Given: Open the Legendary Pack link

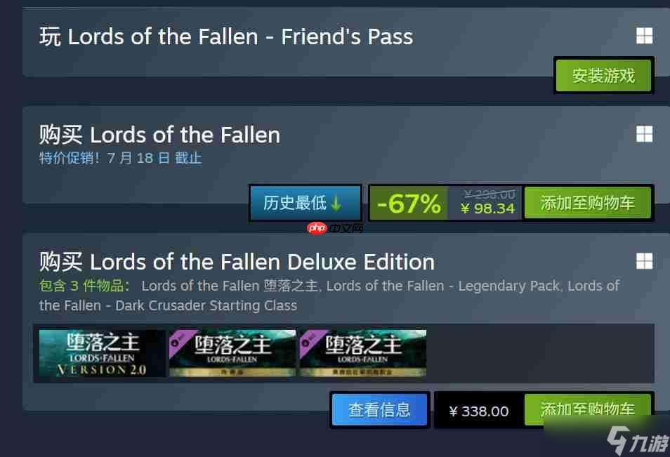Looking at the screenshot, I should pyautogui.click(x=442, y=286).
